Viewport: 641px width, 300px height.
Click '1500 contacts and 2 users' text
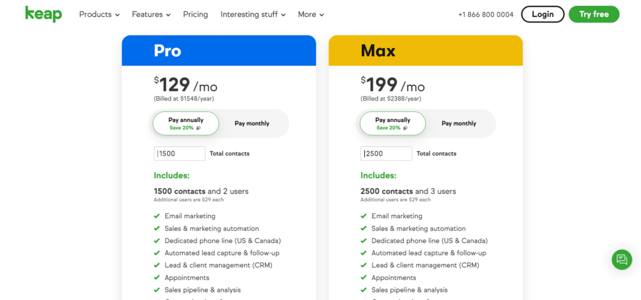tap(201, 191)
